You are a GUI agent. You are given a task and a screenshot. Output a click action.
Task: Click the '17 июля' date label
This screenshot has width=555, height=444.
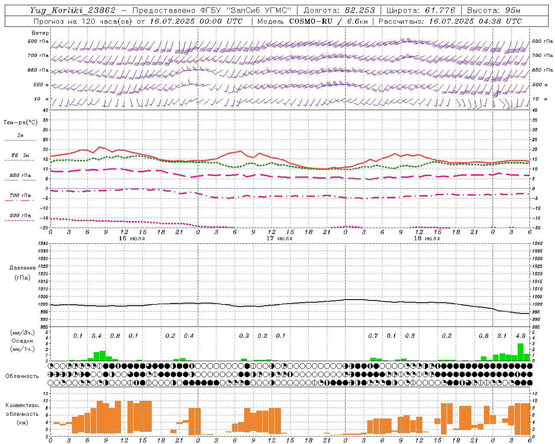click(x=279, y=238)
